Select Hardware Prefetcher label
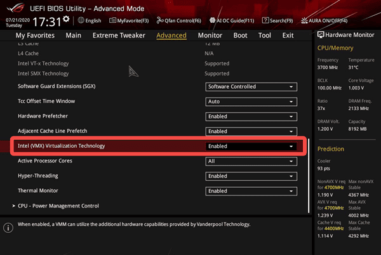The image size is (381, 255). coord(43,116)
